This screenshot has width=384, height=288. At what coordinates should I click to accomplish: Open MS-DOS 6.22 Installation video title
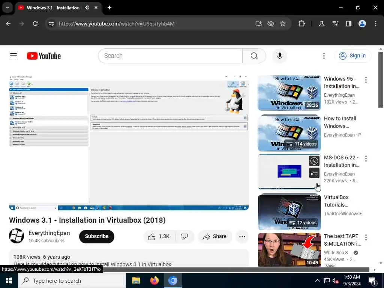342,161
